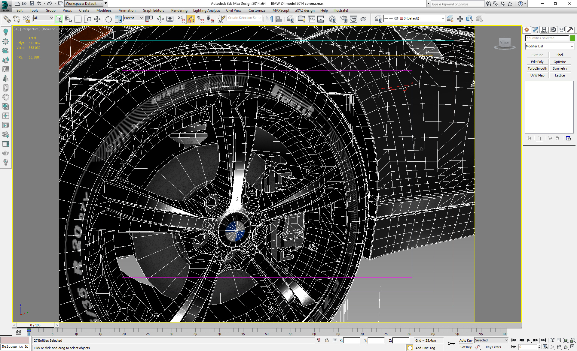
Task: Expand the Modifier List dropdown
Action: 549,46
